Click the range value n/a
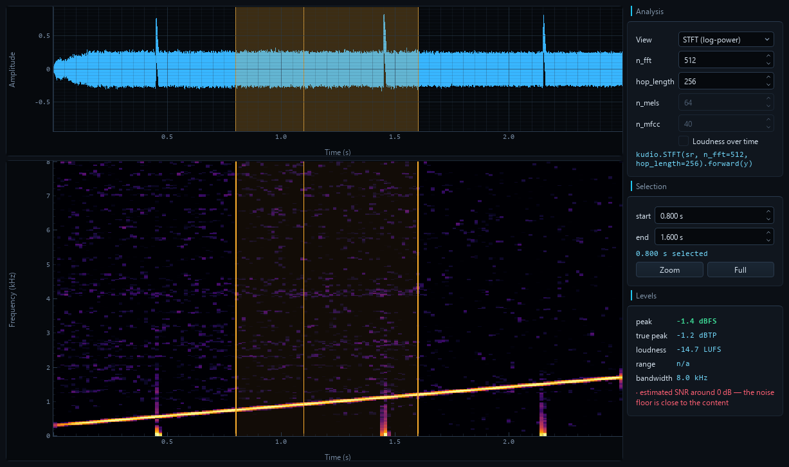 (683, 364)
